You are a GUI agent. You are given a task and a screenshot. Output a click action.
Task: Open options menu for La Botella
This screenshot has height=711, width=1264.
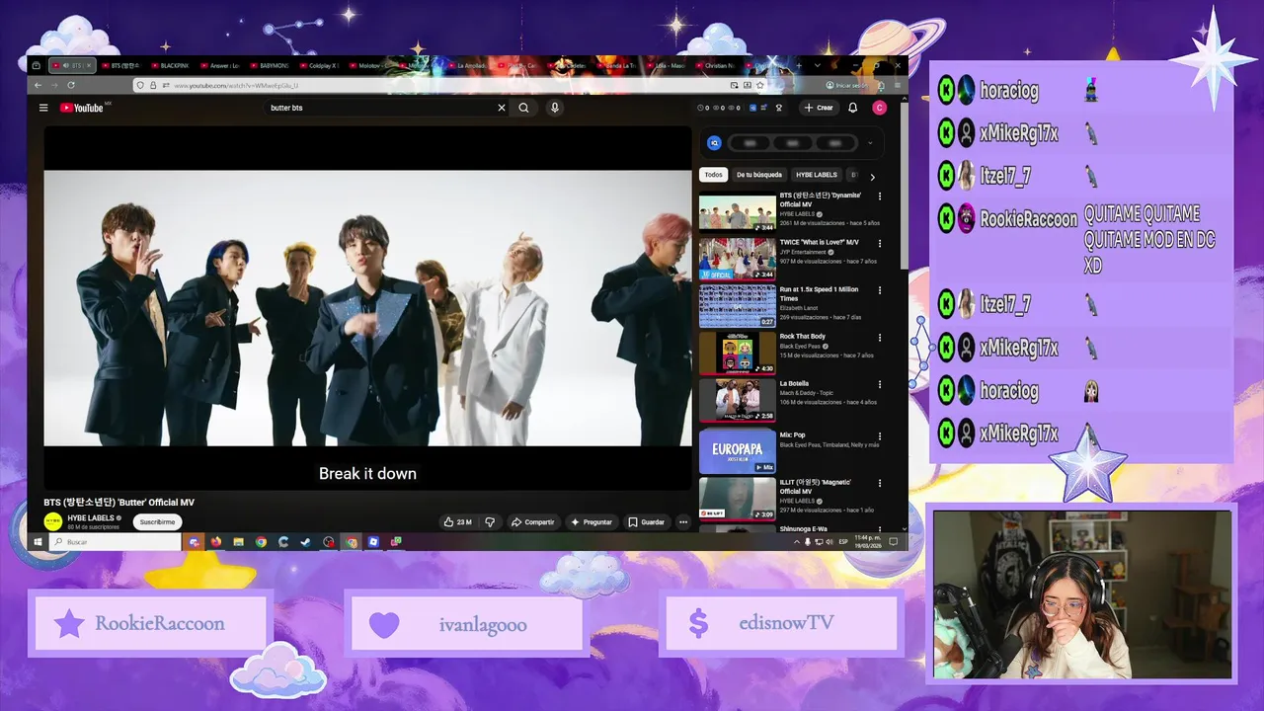[x=880, y=385]
